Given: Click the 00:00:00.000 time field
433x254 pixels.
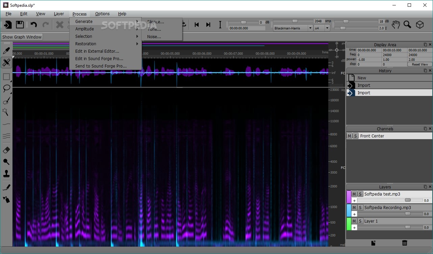Looking at the screenshot, I should (247, 28).
